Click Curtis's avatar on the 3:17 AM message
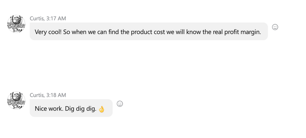The width and height of the screenshot is (306, 138). click(x=16, y=24)
